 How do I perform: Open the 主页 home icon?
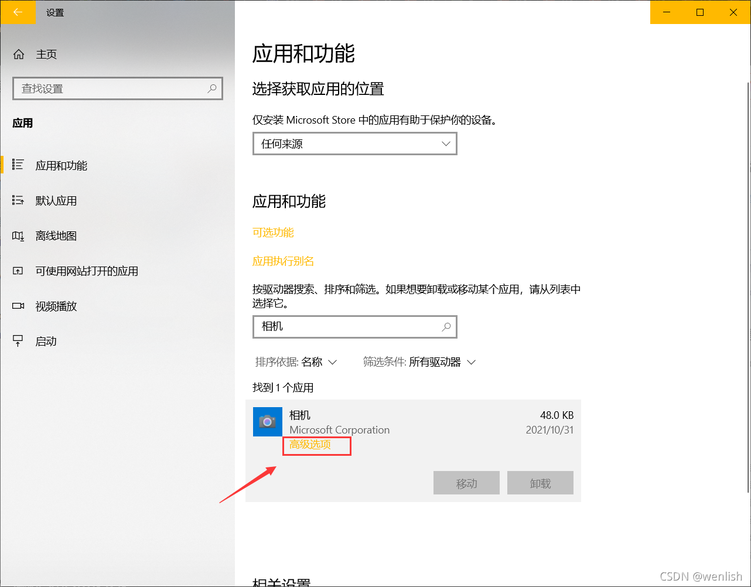click(19, 54)
